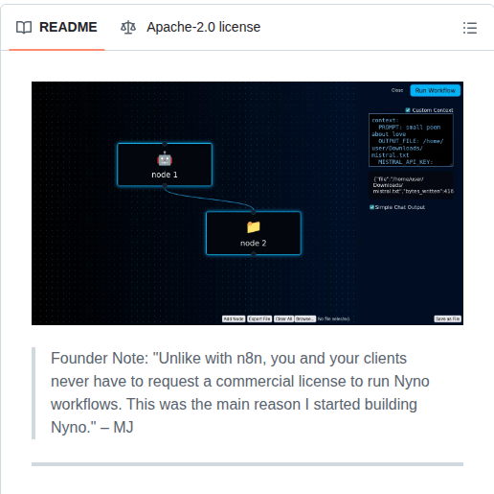Open the README tab

(56, 27)
